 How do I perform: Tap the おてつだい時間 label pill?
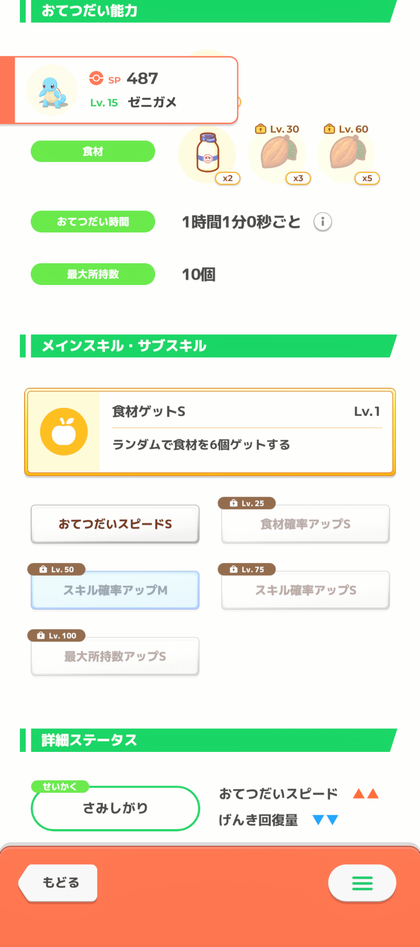93,222
